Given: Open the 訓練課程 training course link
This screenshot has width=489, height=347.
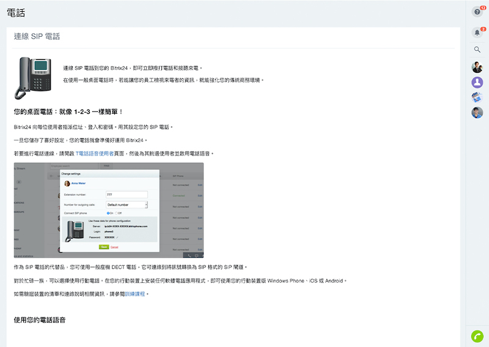Looking at the screenshot, I should 135,294.
